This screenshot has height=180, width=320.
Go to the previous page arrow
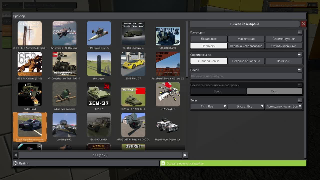16,155
